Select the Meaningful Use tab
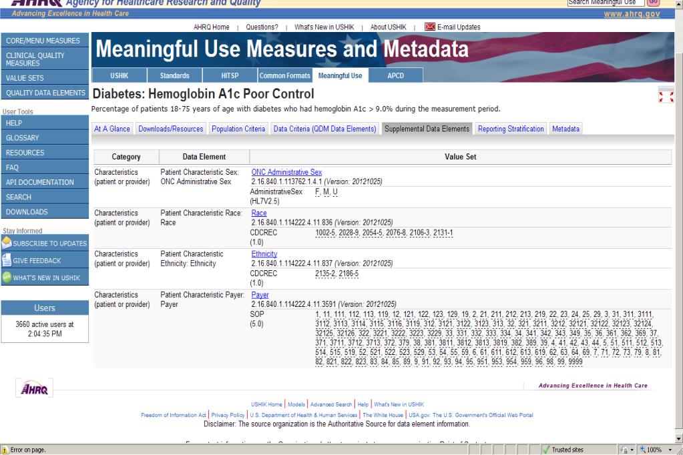The height and width of the screenshot is (455, 683). coord(340,75)
